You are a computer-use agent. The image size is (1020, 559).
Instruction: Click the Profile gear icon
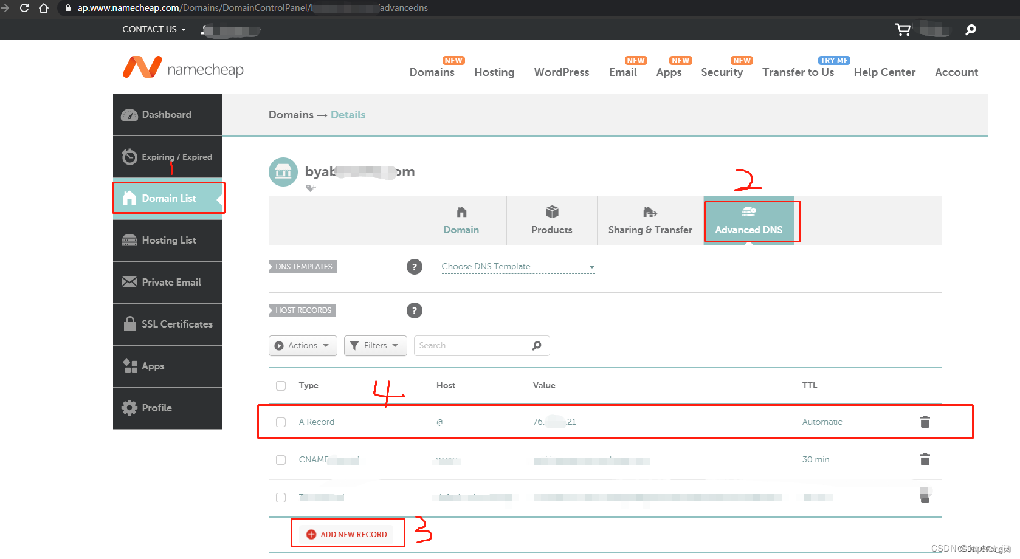tap(129, 408)
